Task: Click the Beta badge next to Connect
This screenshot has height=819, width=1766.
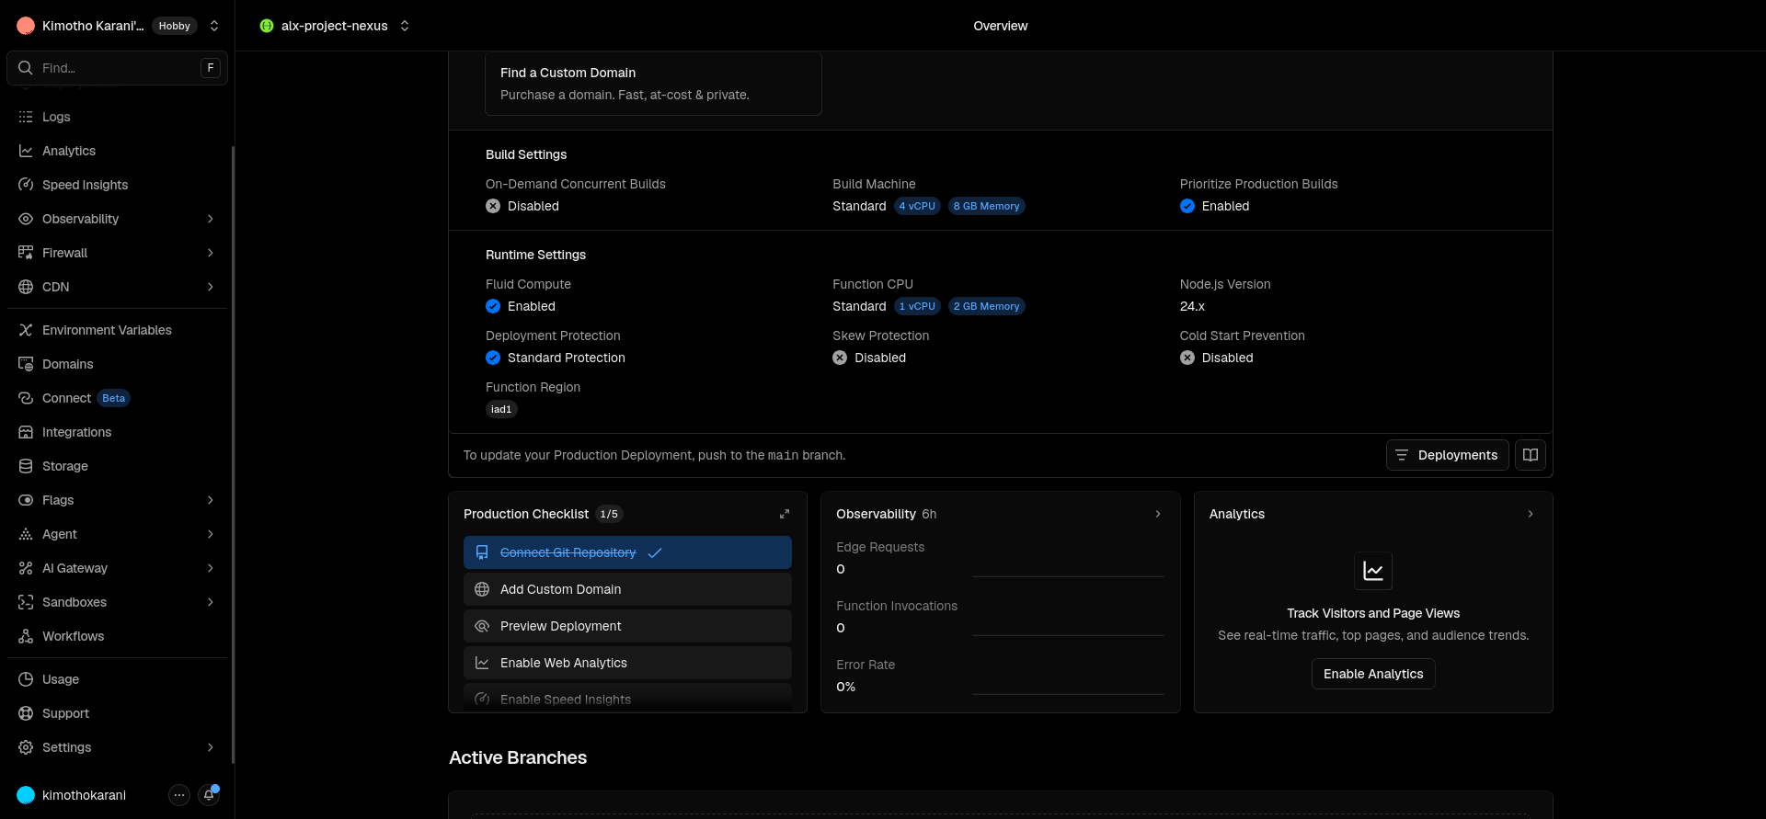Action: pyautogui.click(x=114, y=398)
